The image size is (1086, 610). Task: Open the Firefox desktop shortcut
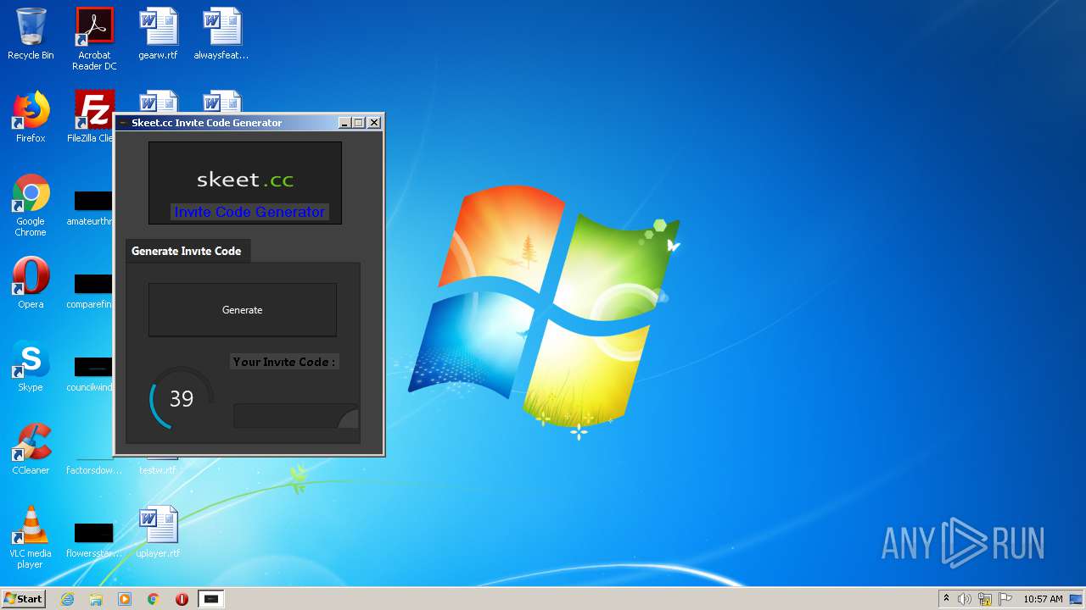coord(31,117)
